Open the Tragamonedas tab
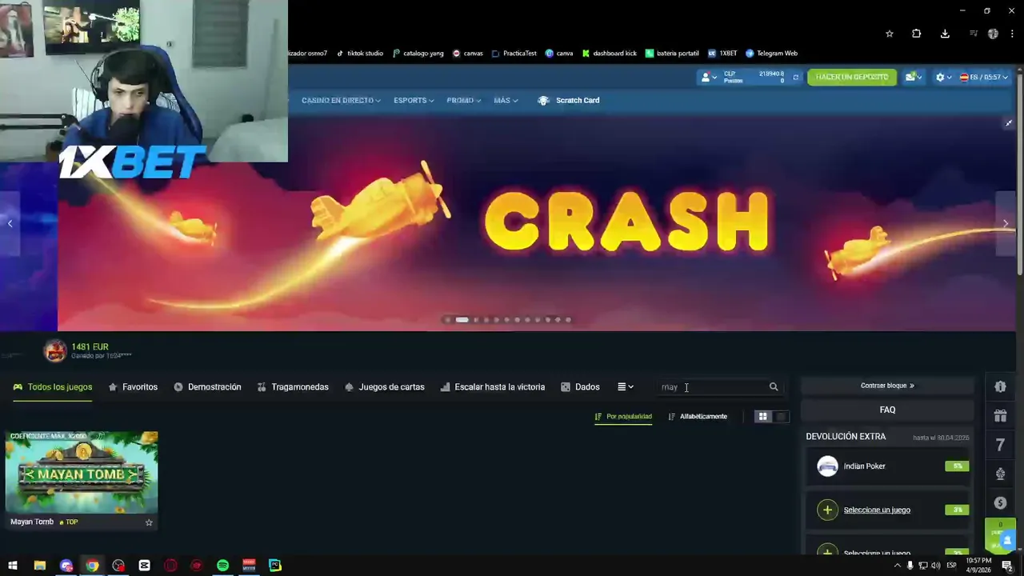This screenshot has height=576, width=1024. click(x=293, y=387)
